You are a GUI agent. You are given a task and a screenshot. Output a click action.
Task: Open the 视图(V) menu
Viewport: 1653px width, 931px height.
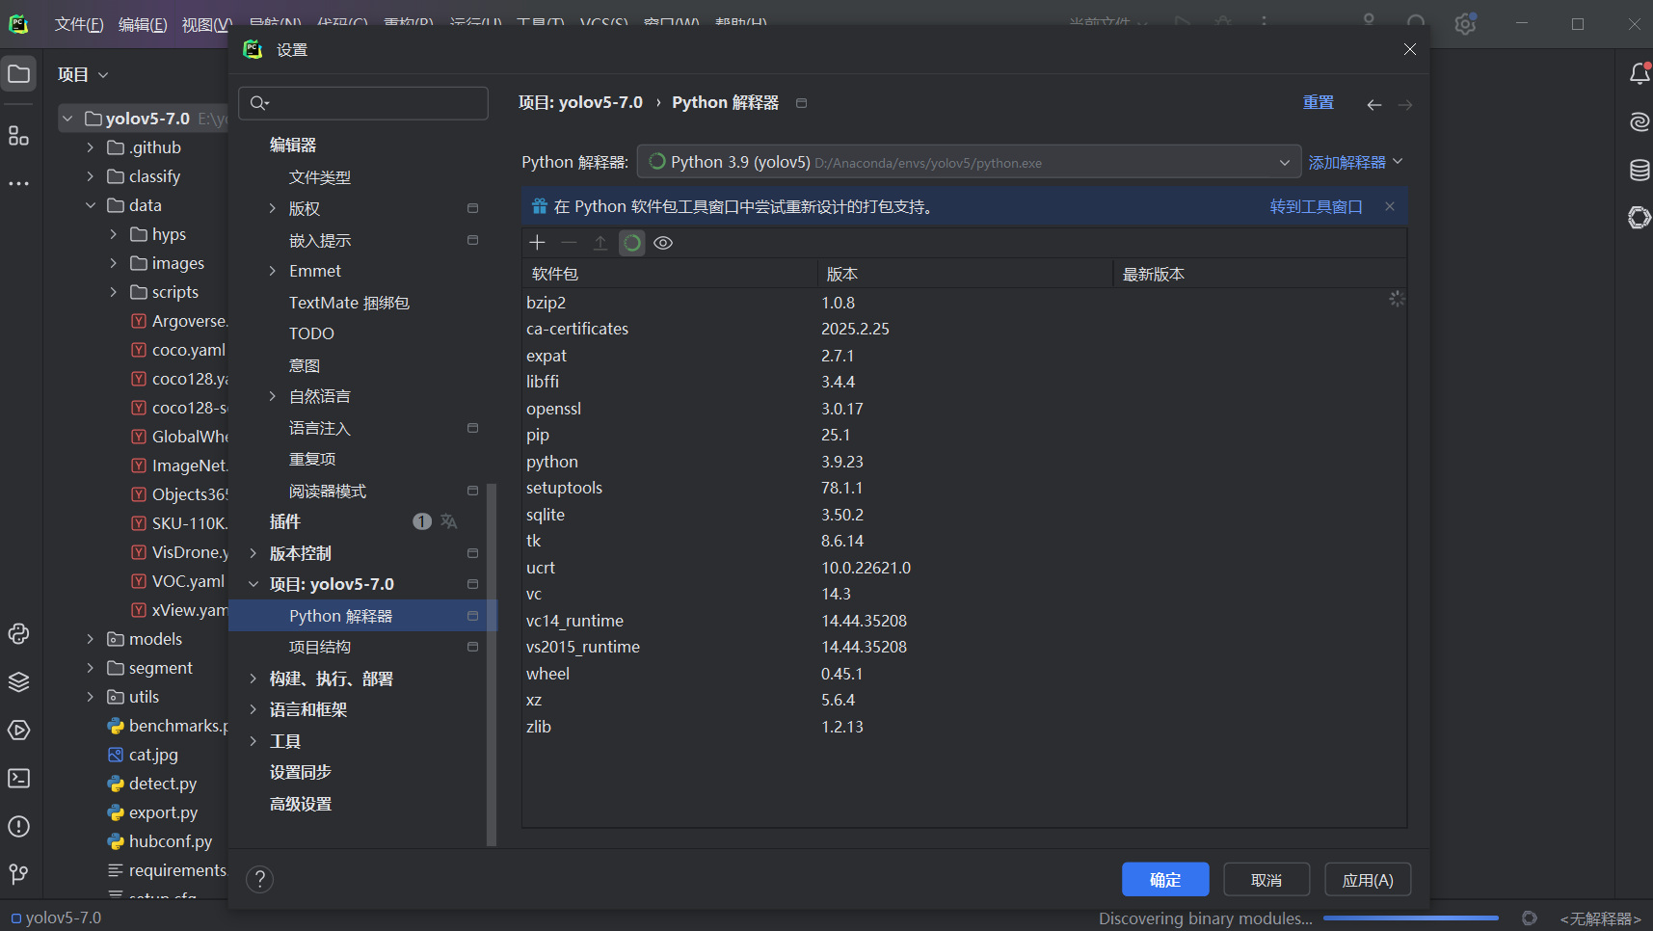[x=206, y=24]
